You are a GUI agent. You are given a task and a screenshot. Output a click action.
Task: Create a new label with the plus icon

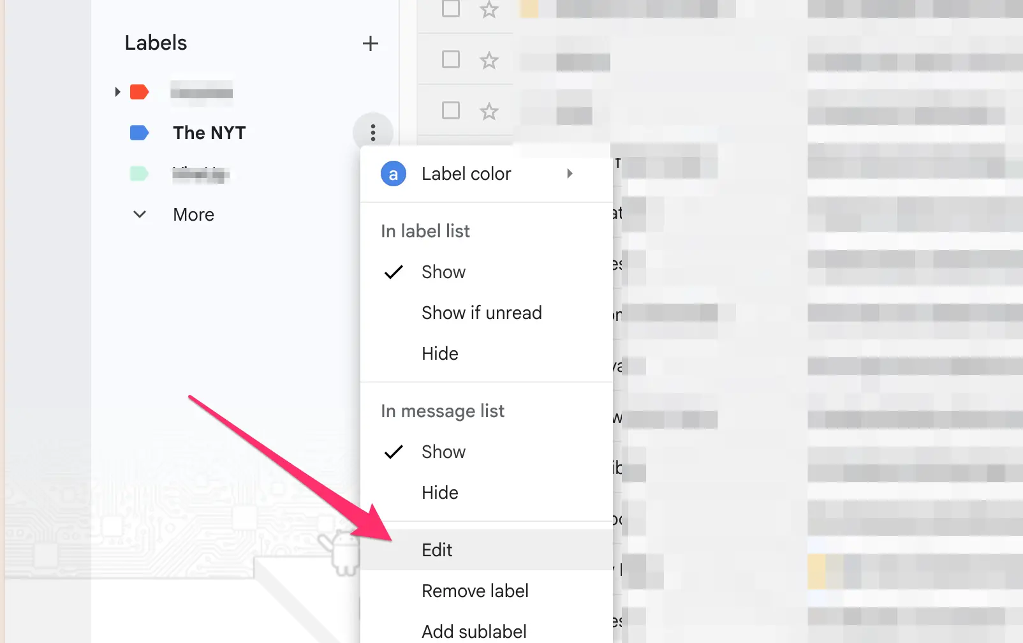tap(371, 43)
